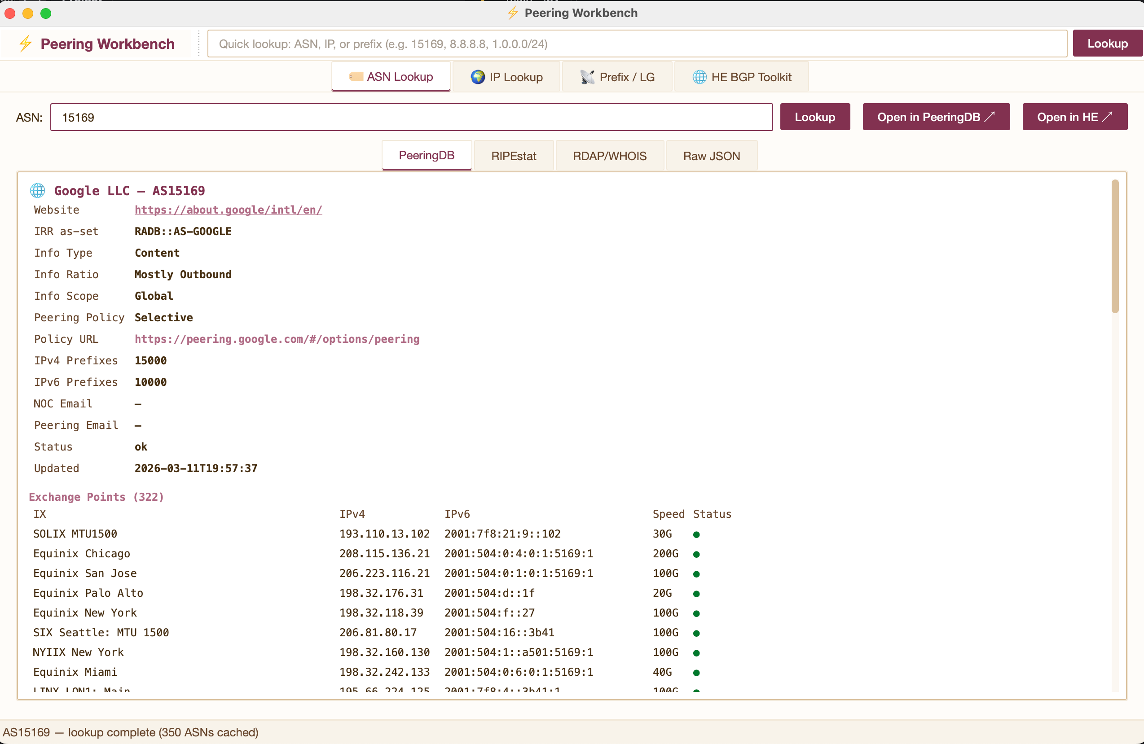
Task: Click the Peering Workbench title label
Action: click(107, 44)
